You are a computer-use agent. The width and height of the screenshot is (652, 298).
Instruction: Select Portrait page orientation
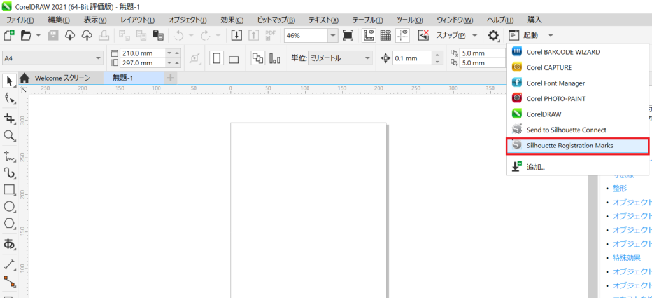tap(216, 58)
